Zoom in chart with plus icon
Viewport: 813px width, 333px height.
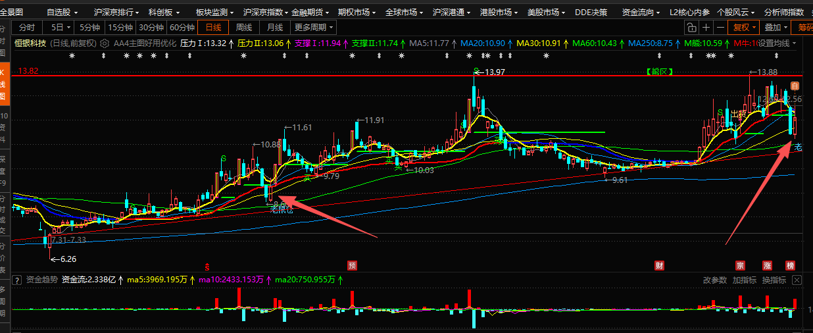click(706, 28)
